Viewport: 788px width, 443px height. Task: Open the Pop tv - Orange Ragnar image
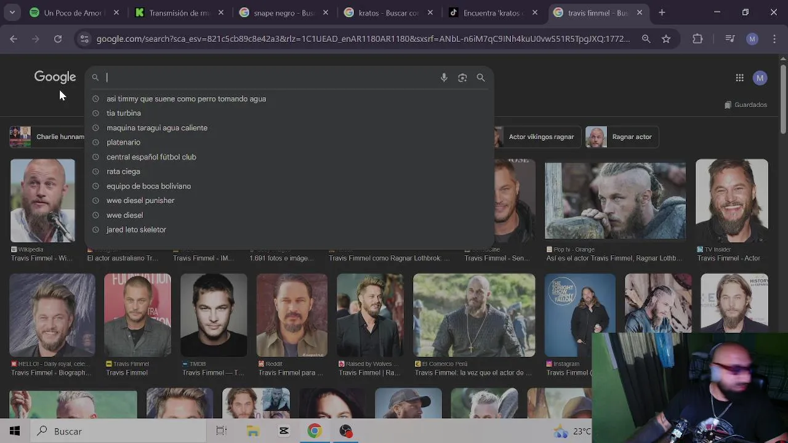coord(615,201)
